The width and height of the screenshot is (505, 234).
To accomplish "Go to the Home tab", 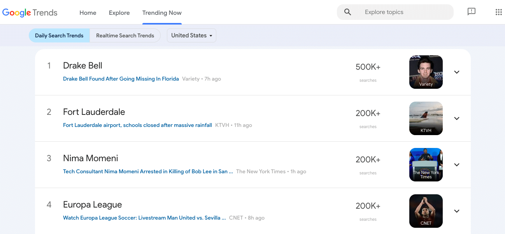I will point(88,12).
